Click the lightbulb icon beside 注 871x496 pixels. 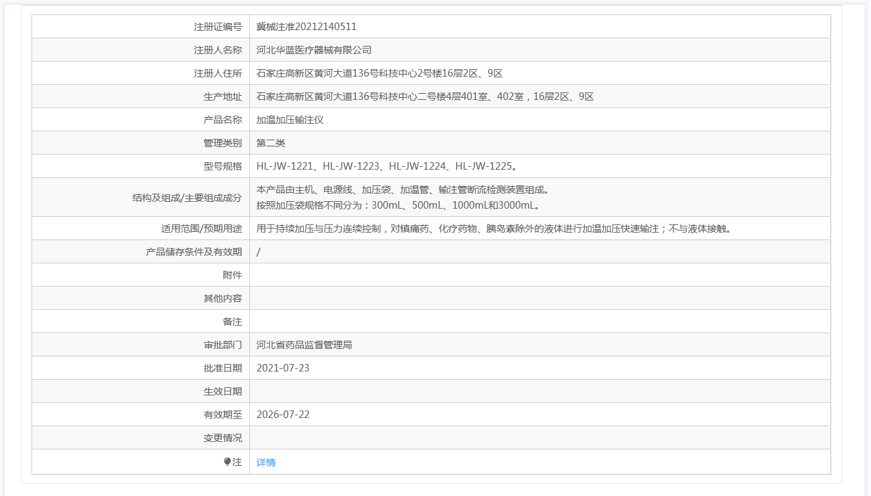227,462
